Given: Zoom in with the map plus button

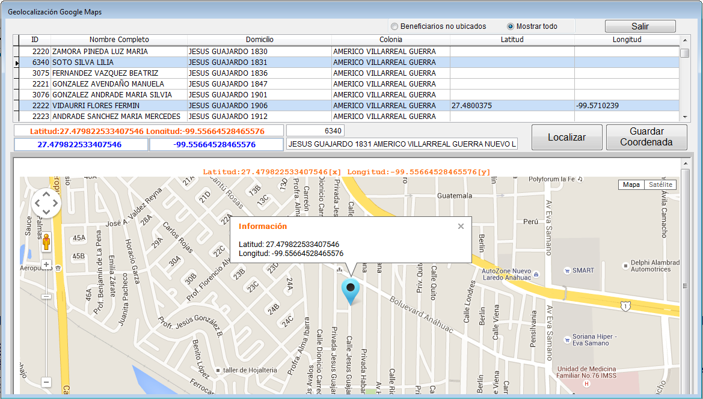Looking at the screenshot, I should 46,264.
